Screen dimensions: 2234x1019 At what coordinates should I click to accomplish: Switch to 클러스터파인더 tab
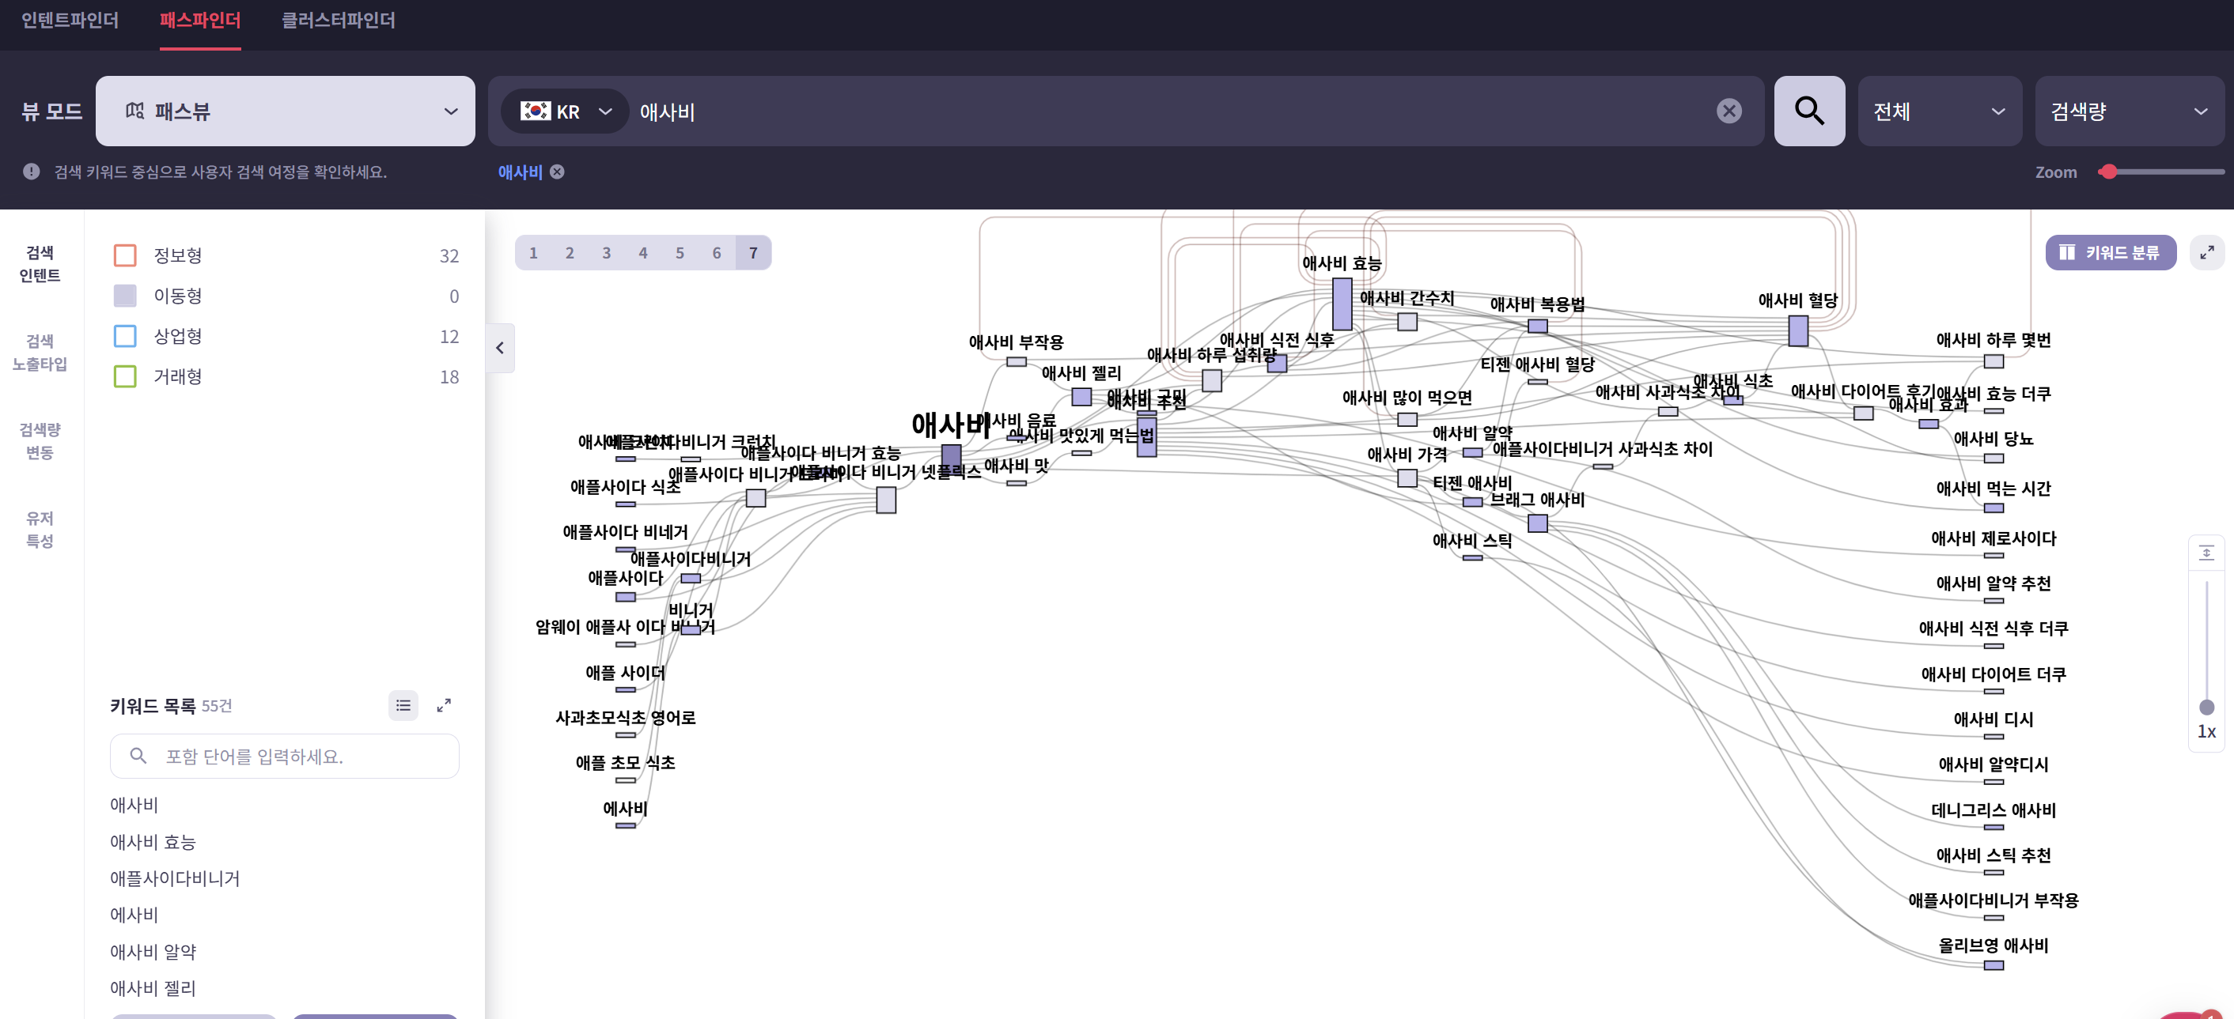coord(339,20)
